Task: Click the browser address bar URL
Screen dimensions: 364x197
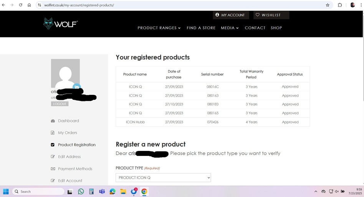Action: pos(79,5)
